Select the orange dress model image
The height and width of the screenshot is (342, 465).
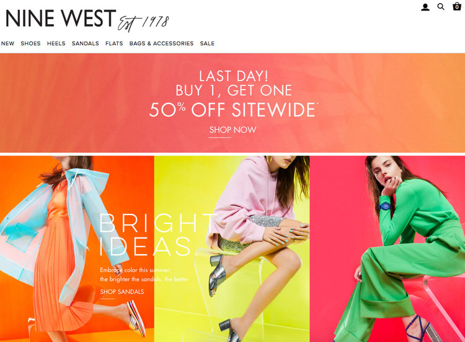coord(77,249)
